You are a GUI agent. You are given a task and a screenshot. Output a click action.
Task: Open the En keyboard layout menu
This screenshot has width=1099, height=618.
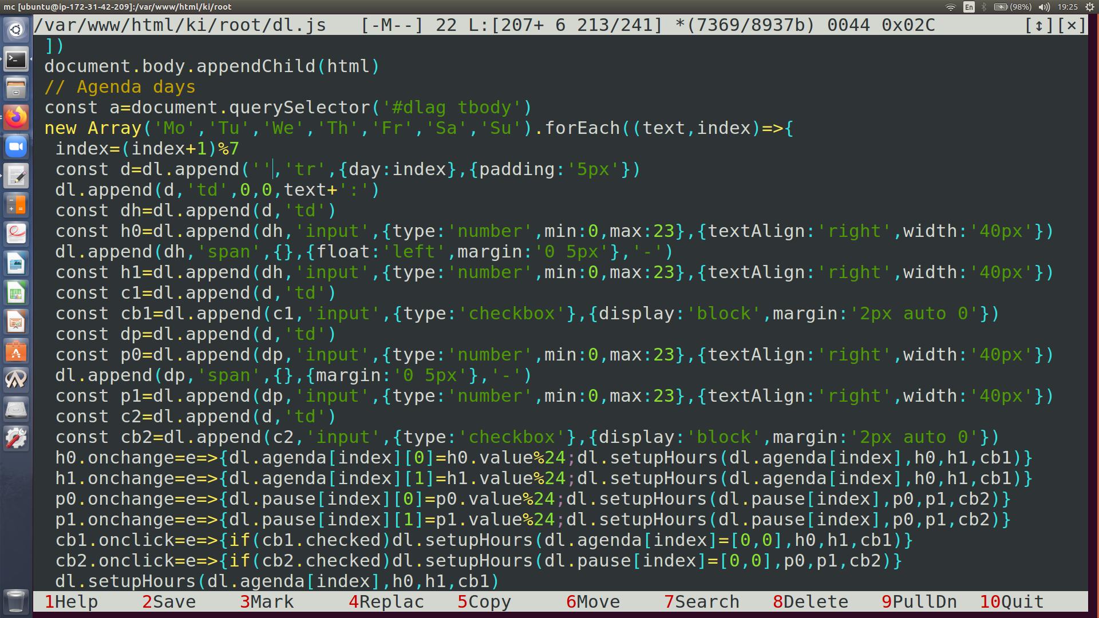coord(968,7)
